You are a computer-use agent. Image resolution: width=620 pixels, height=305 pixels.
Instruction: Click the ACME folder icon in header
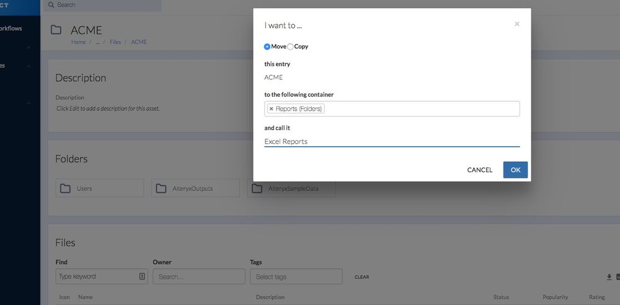pos(56,30)
